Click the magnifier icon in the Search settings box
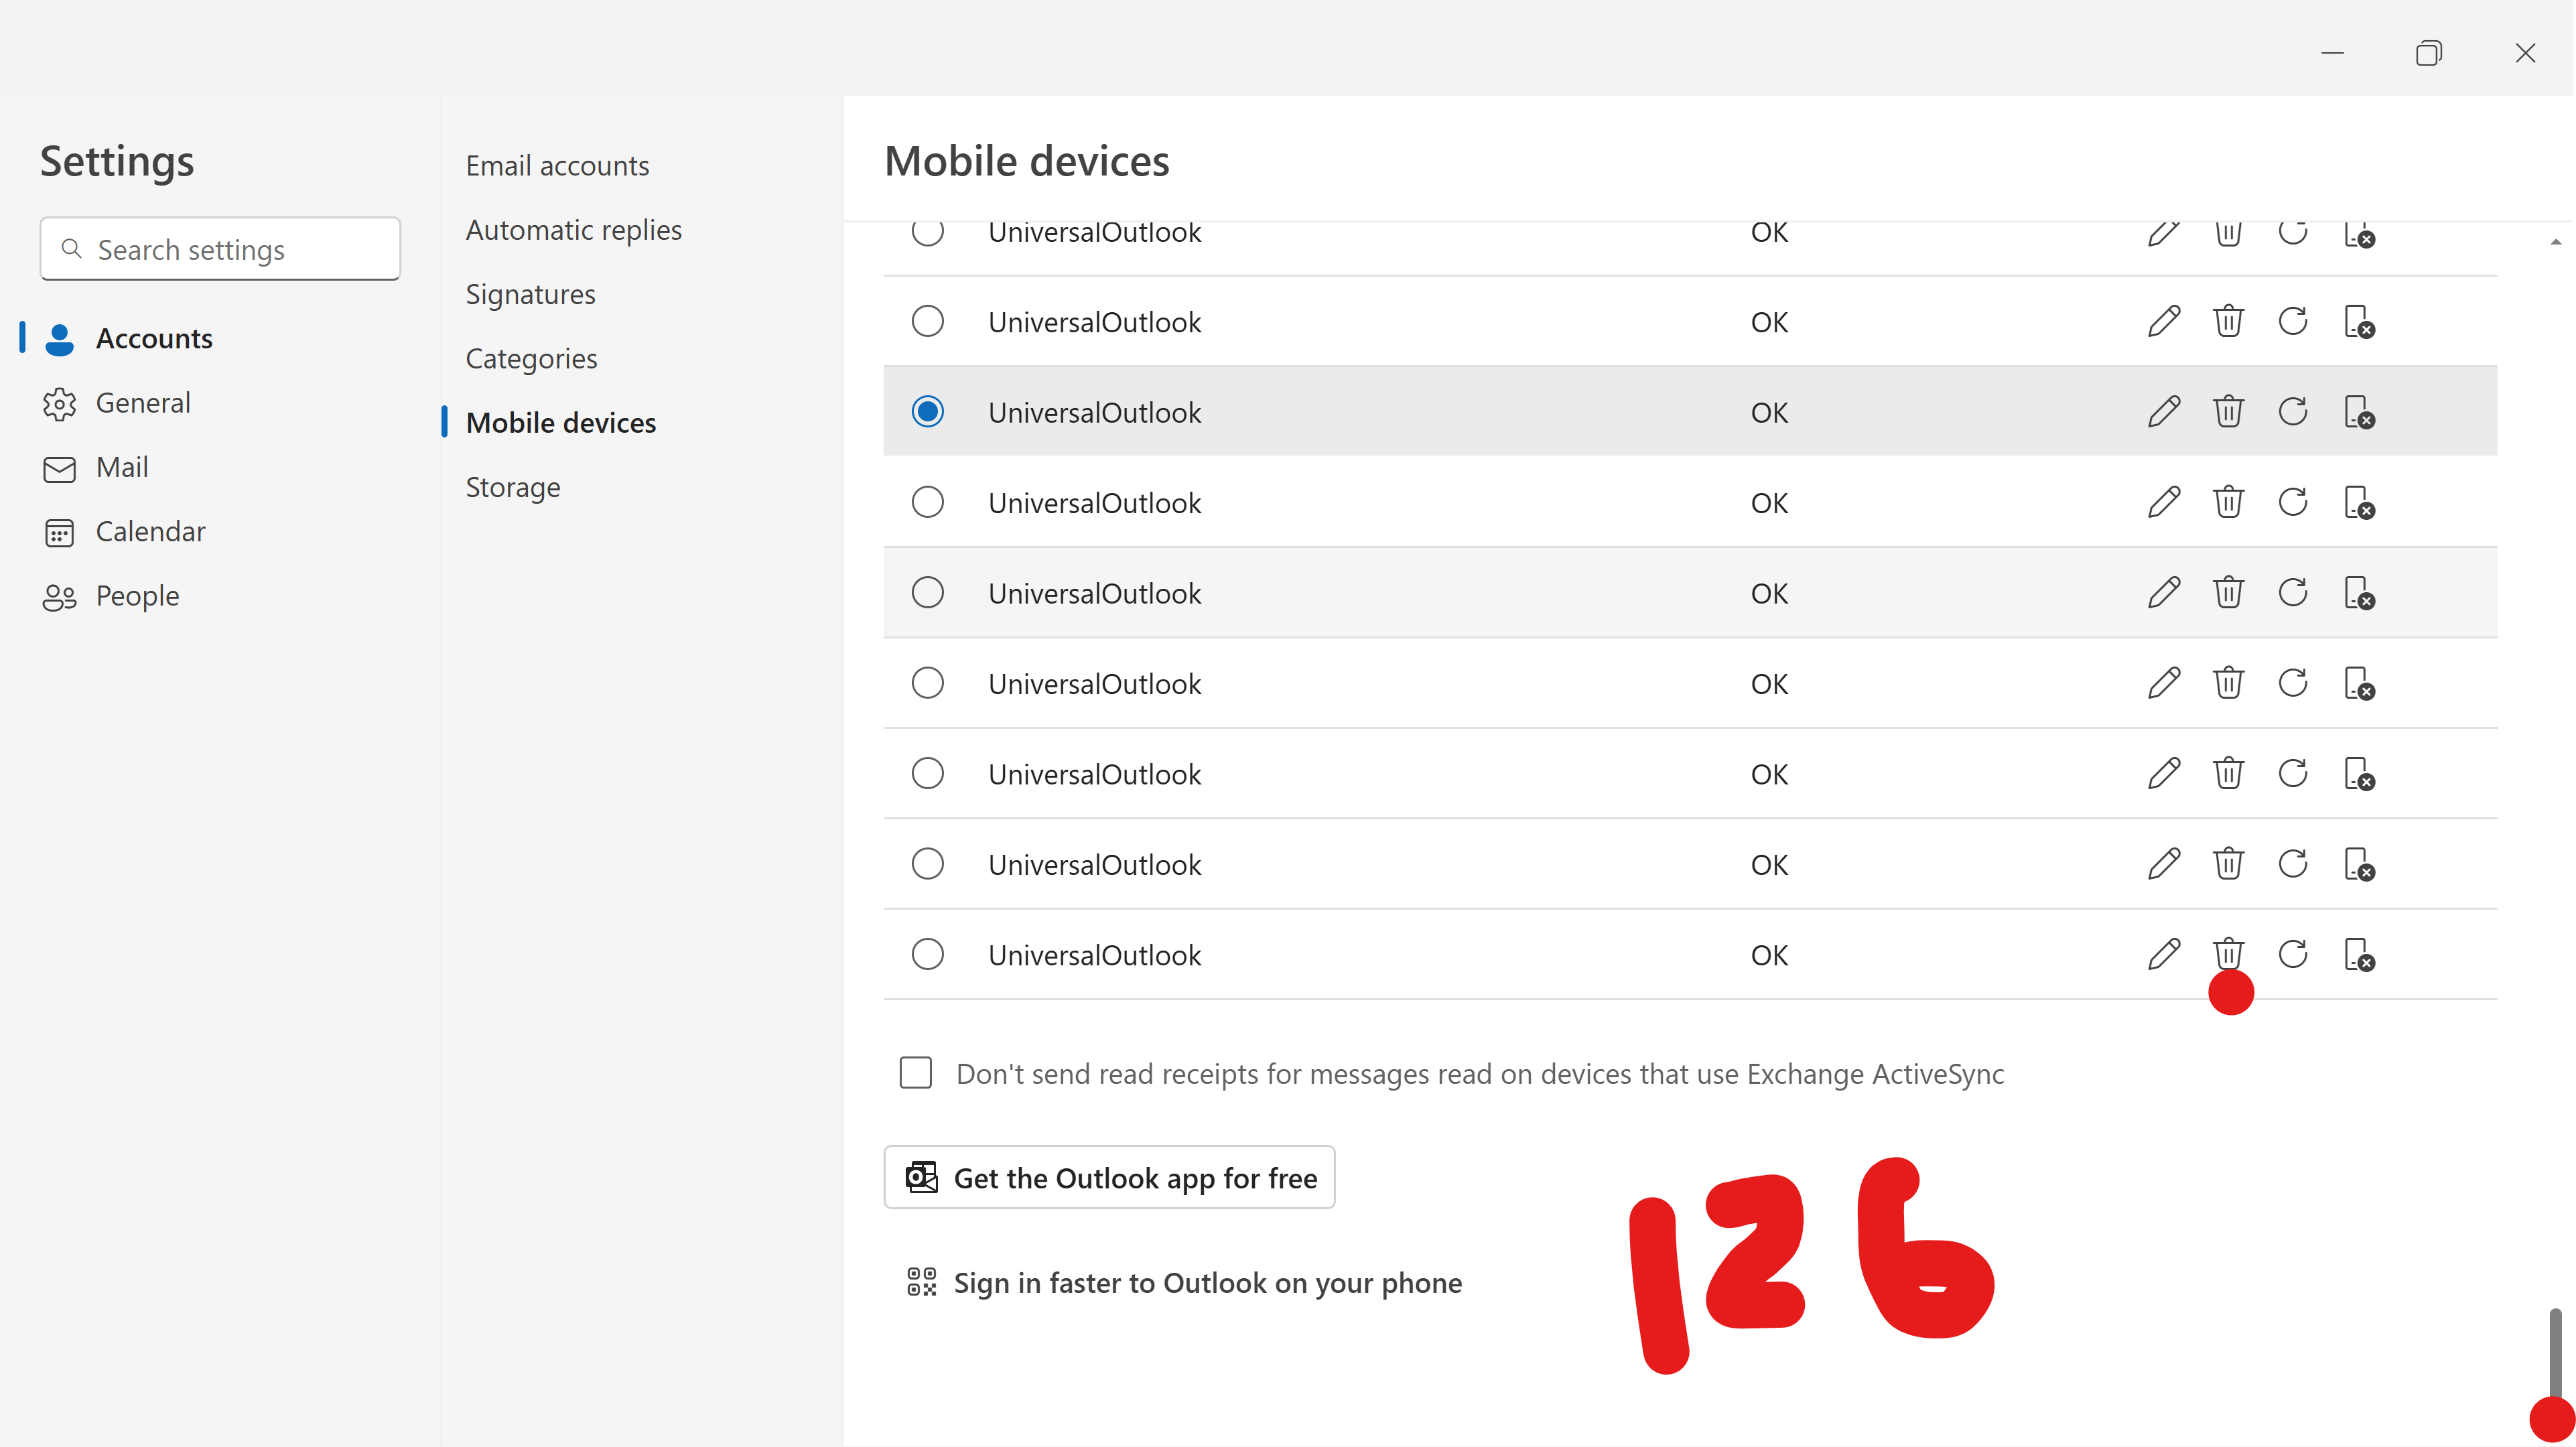2576x1447 pixels. click(71, 249)
